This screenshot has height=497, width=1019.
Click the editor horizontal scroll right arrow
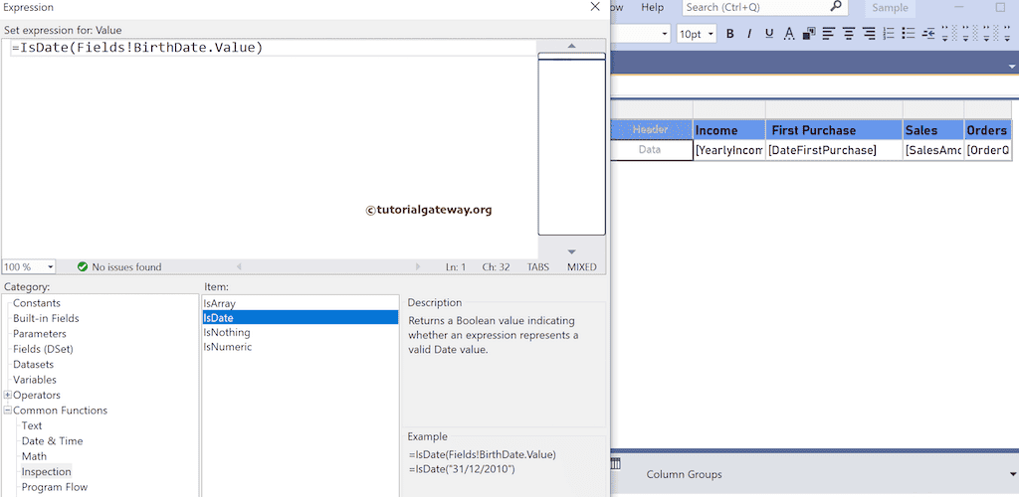click(417, 266)
